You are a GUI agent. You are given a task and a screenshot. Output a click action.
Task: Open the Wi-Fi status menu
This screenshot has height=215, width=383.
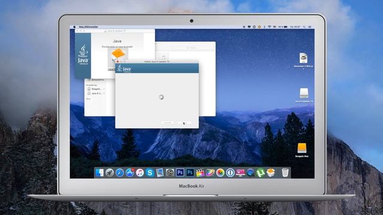point(269,27)
